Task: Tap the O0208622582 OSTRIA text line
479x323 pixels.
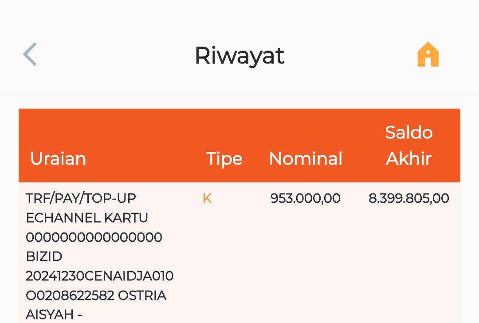Action: tap(96, 295)
